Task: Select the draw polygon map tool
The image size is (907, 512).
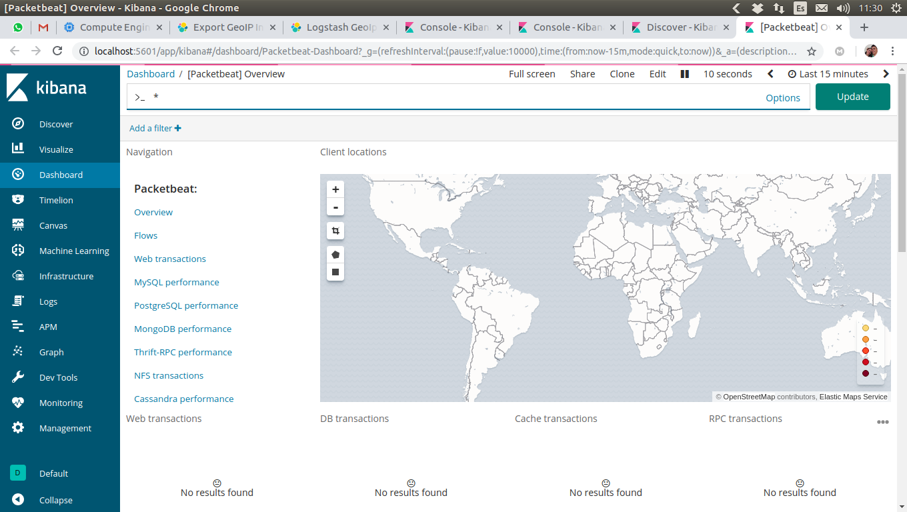Action: pos(335,255)
